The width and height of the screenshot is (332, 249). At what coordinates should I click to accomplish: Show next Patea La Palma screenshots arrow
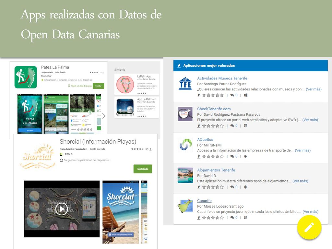[x=104, y=116]
